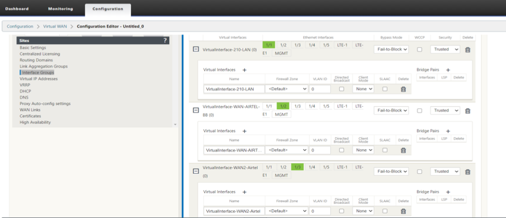The image size is (506, 218).
Task: Enable SLAAC for VirtualInterface-WAN2-Airtel row
Action: [385, 211]
